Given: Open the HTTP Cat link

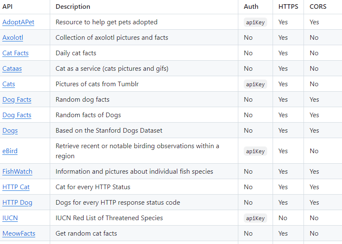Looking at the screenshot, I should point(16,187).
